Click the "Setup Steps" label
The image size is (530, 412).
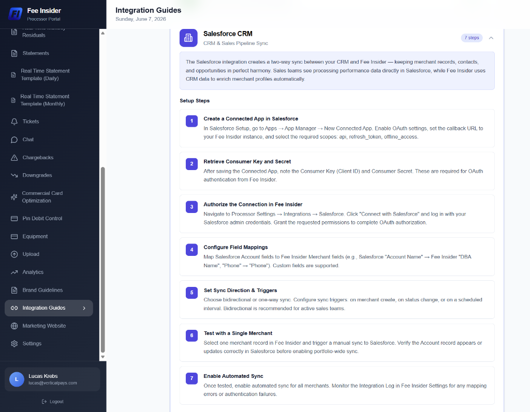pos(195,101)
